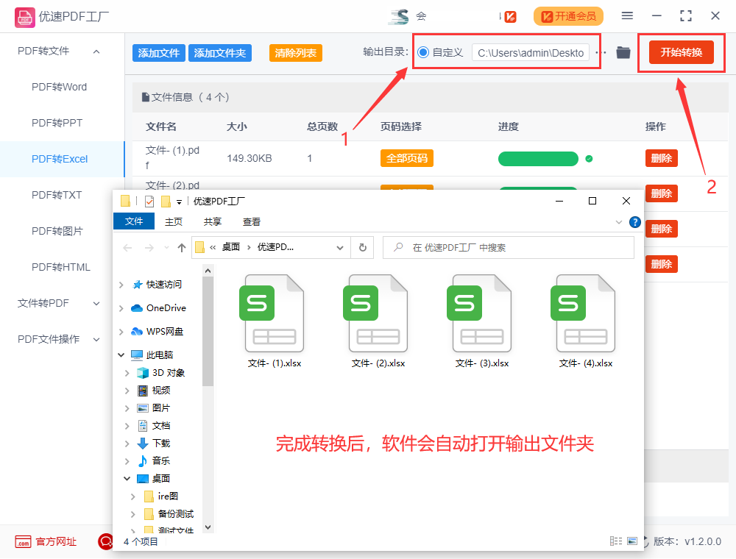The width and height of the screenshot is (736, 559).
Task: Open 快速访问 in the navigation pane
Action: (x=158, y=284)
